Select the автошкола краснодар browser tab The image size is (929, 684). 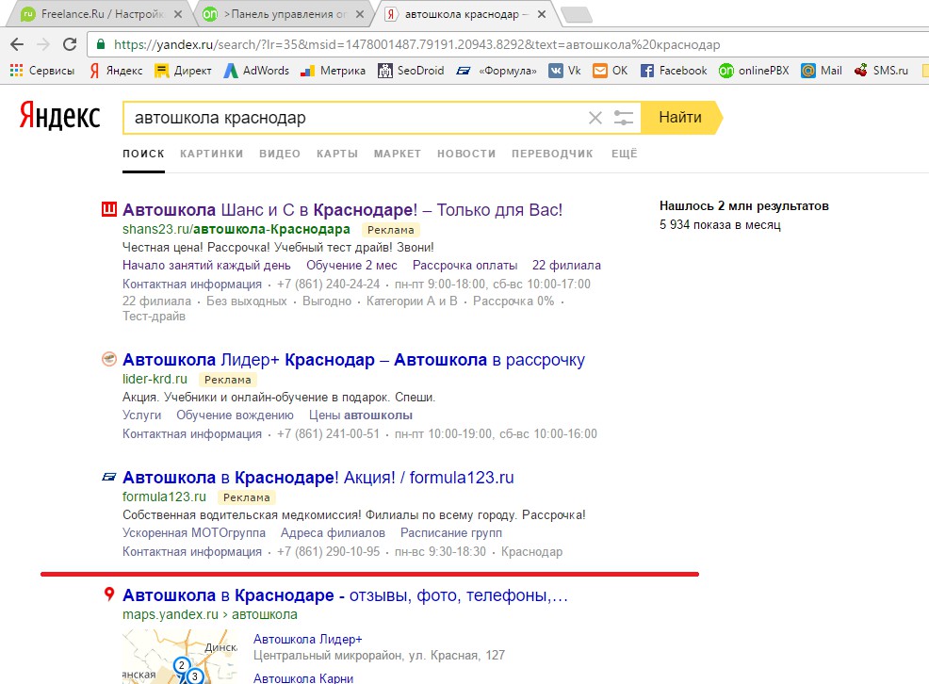point(464,14)
